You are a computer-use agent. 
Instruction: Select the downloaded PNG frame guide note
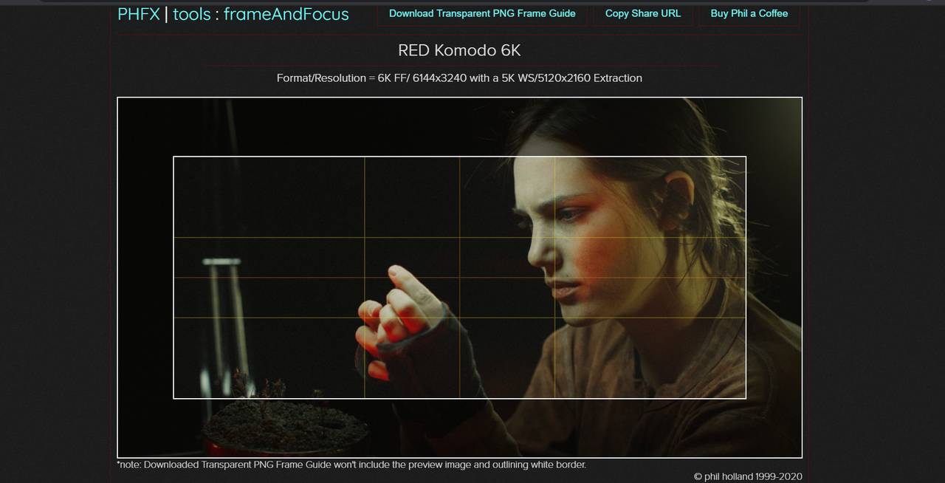(351, 465)
